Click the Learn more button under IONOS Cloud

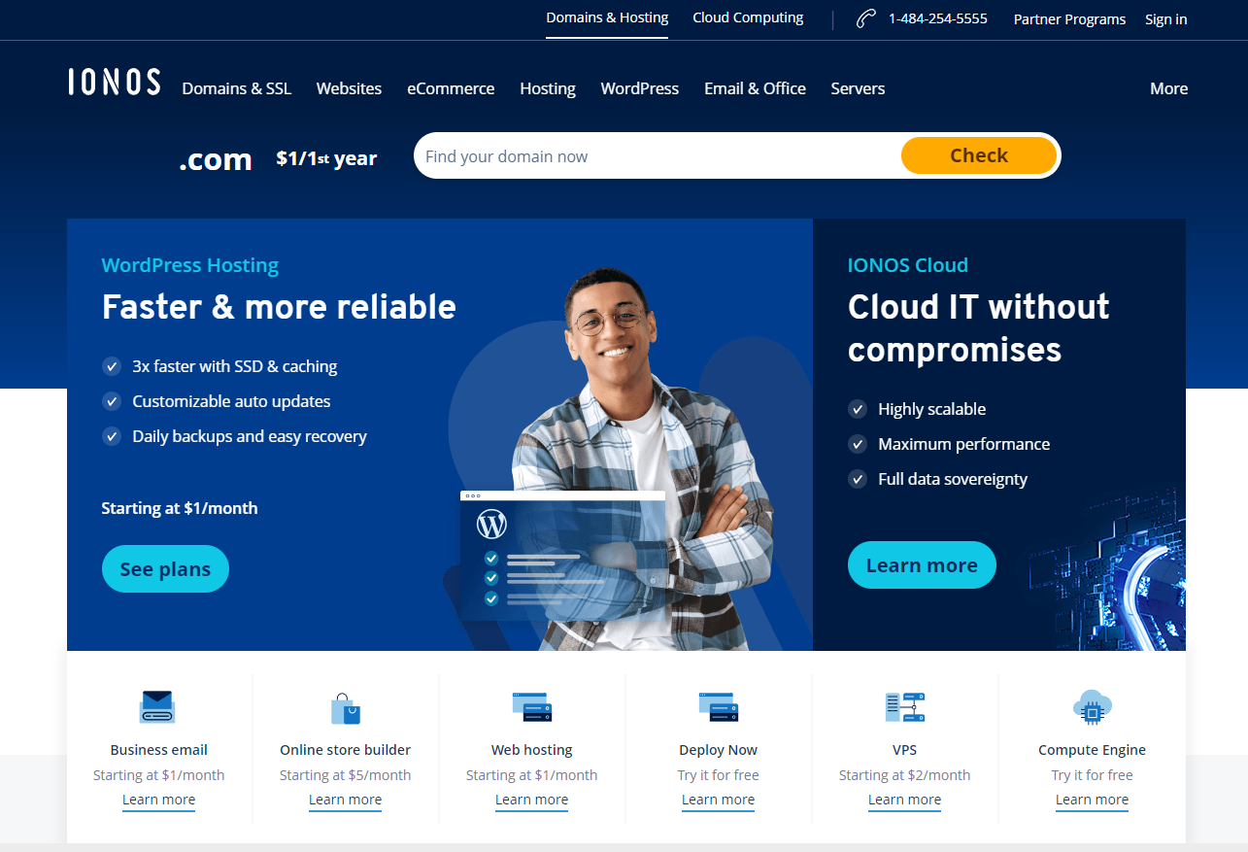[922, 565]
